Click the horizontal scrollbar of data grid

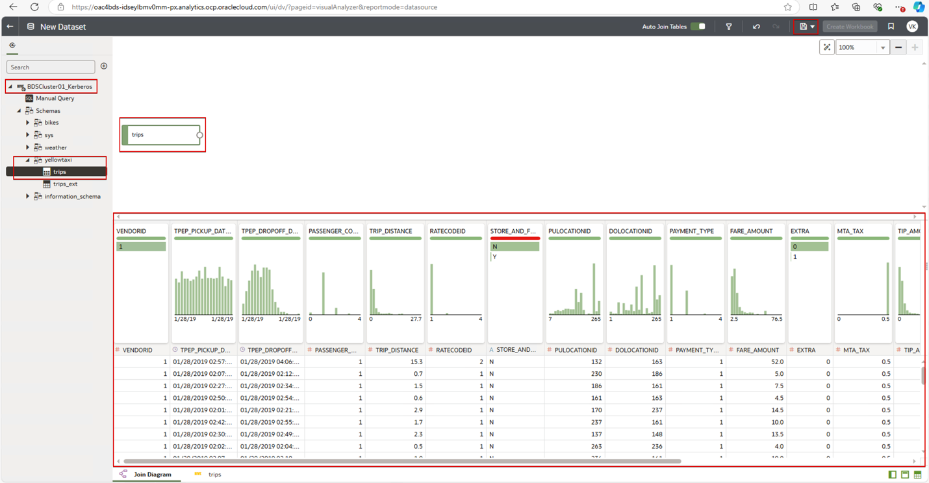point(403,462)
